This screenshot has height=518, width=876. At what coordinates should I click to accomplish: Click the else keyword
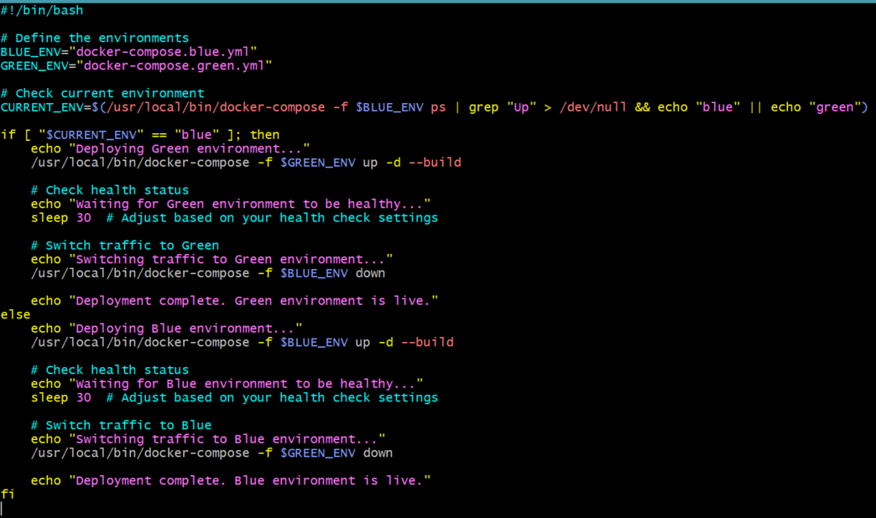[15, 315]
